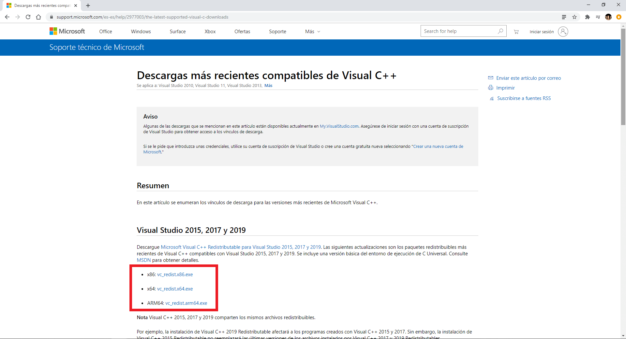626x339 pixels.
Task: Click the padlock site info icon
Action: [52, 17]
